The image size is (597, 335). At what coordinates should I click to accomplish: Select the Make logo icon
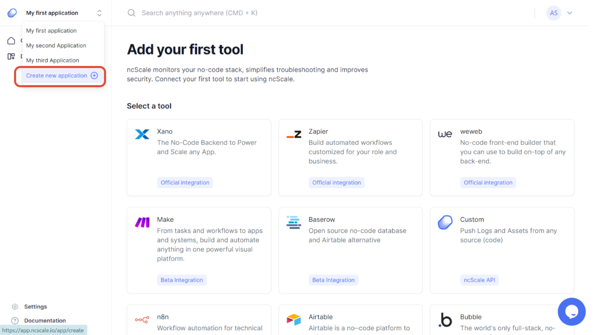pos(142,223)
